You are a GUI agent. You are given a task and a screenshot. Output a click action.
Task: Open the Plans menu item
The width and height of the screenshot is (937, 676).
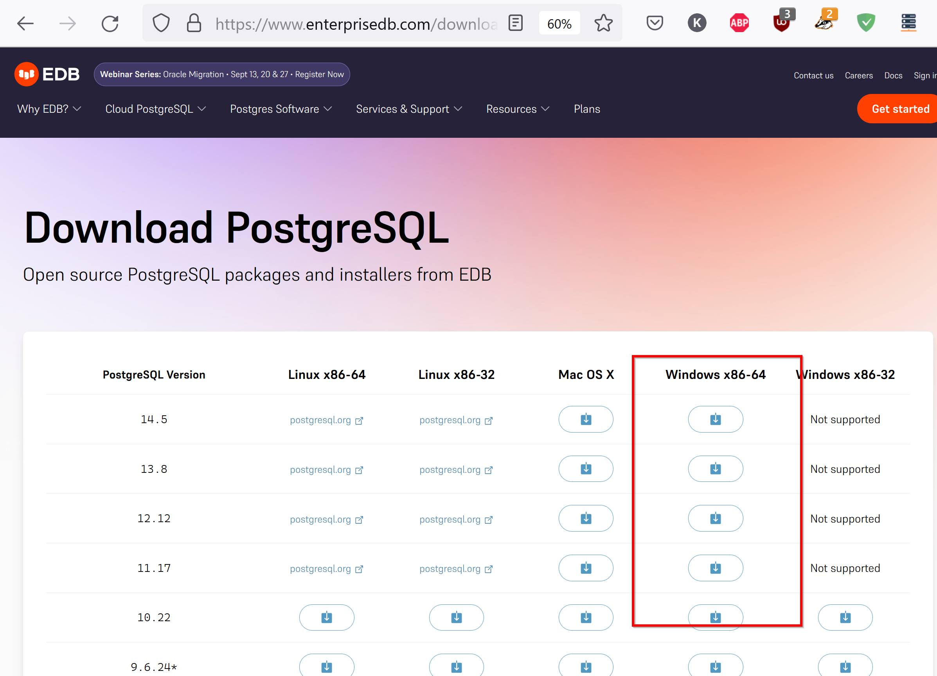[x=587, y=109]
